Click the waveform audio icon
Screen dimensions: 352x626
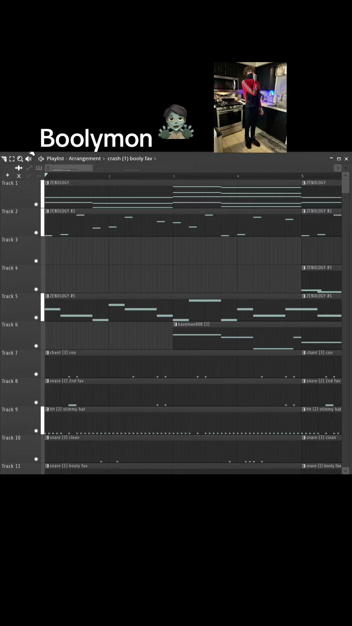(19, 168)
